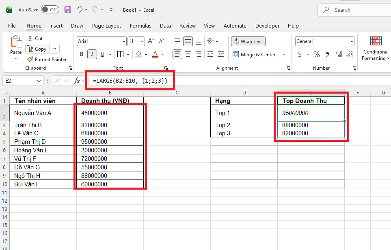
Task: Apply Fill Color paint bucket swatch
Action: [138, 54]
